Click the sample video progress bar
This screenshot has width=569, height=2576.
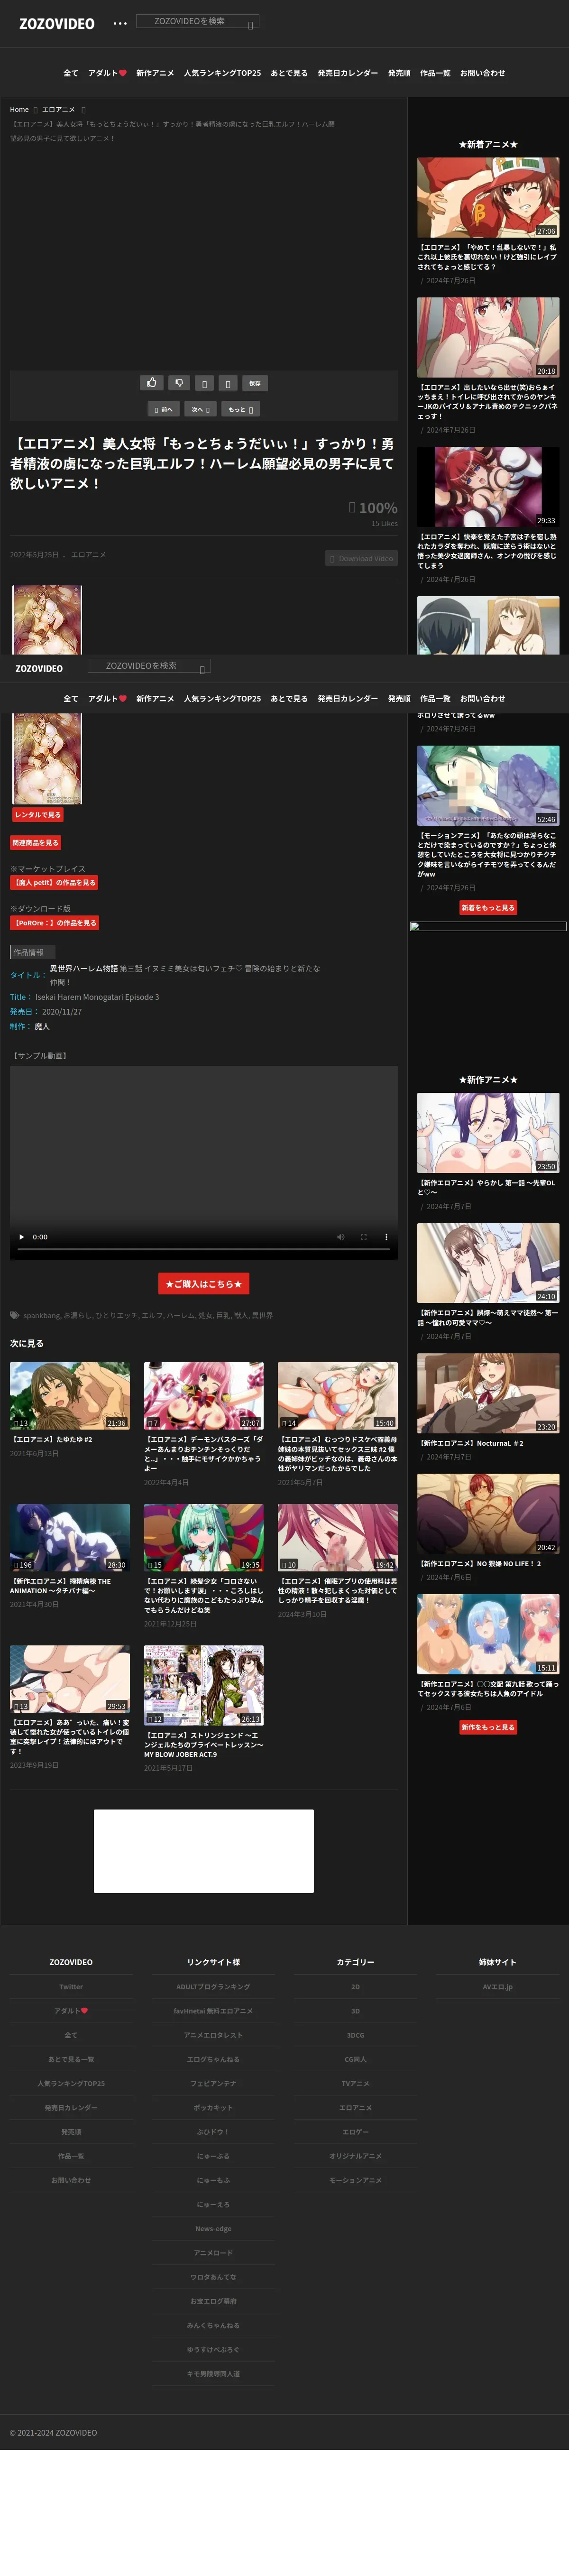pos(204,1250)
